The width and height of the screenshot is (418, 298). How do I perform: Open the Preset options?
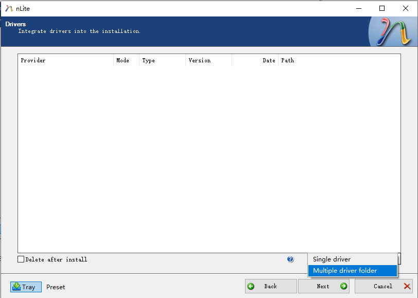coord(55,287)
